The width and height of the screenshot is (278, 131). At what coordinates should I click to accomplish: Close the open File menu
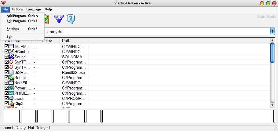[x=5, y=9]
